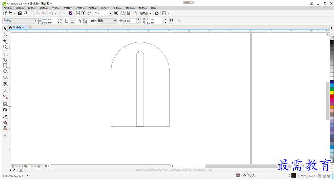The width and height of the screenshot is (335, 180).
Task: Create a new document
Action: (x=5, y=13)
